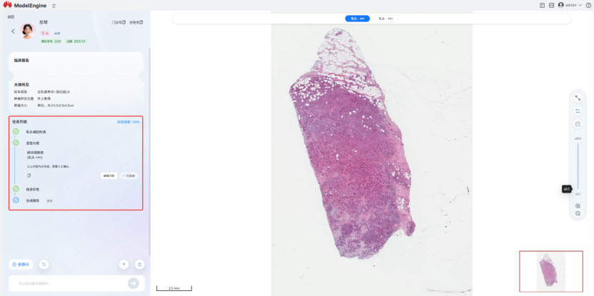The width and height of the screenshot is (594, 296).
Task: Click the zoom-in magnifier icon
Action: [578, 206]
